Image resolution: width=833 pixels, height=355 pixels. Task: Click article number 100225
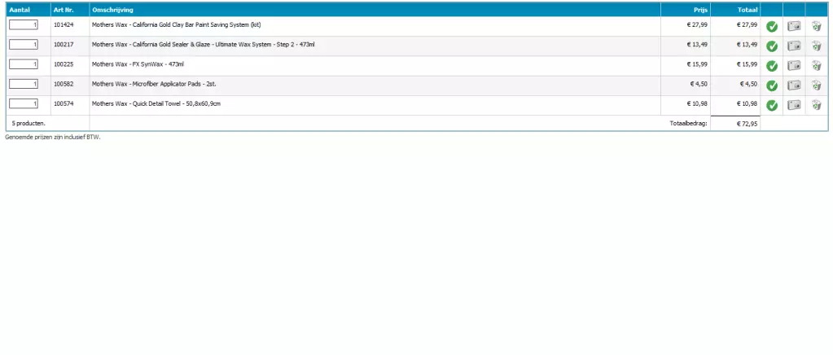tap(64, 64)
